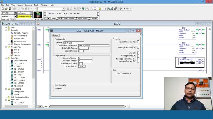Open Cross Reference in Data Files
Screen dimensions: 213x119
[x=20, y=61]
